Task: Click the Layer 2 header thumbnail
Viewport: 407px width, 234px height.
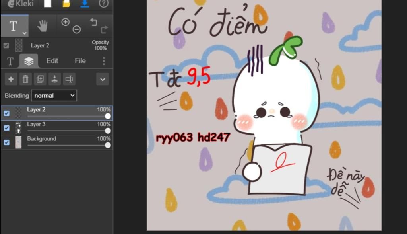Action: coord(19,45)
